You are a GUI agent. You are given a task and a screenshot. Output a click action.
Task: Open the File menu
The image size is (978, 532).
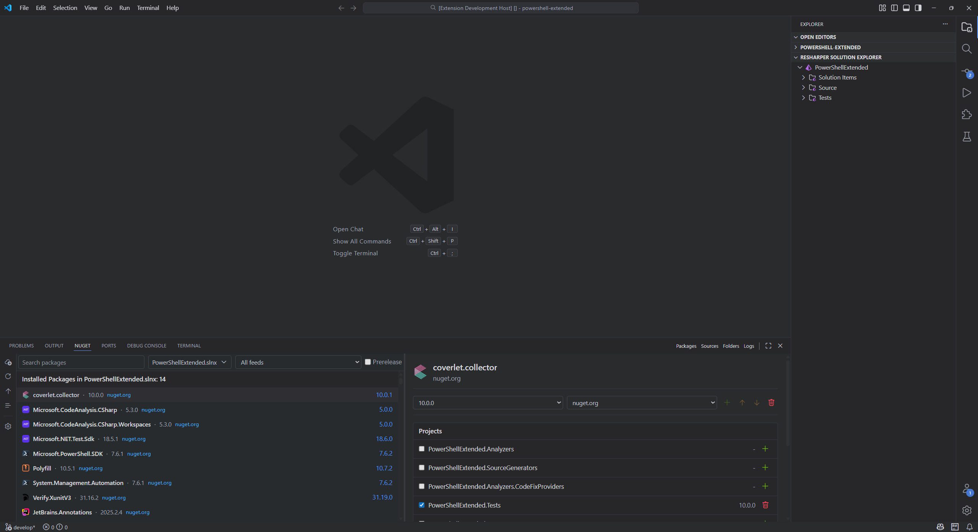tap(24, 8)
